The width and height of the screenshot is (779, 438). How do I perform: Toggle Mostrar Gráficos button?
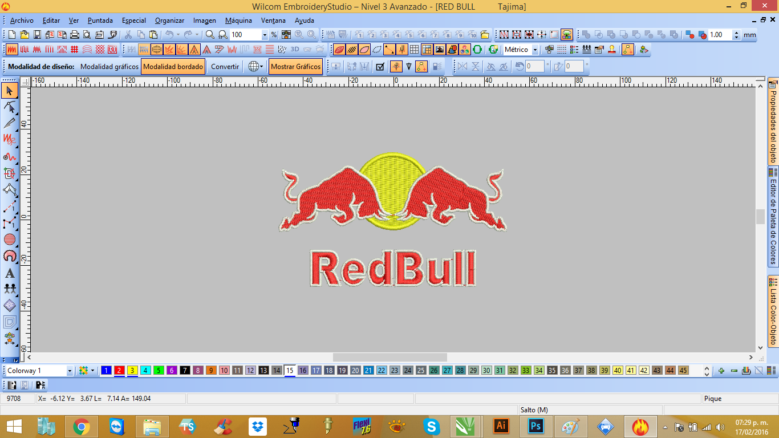[295, 67]
